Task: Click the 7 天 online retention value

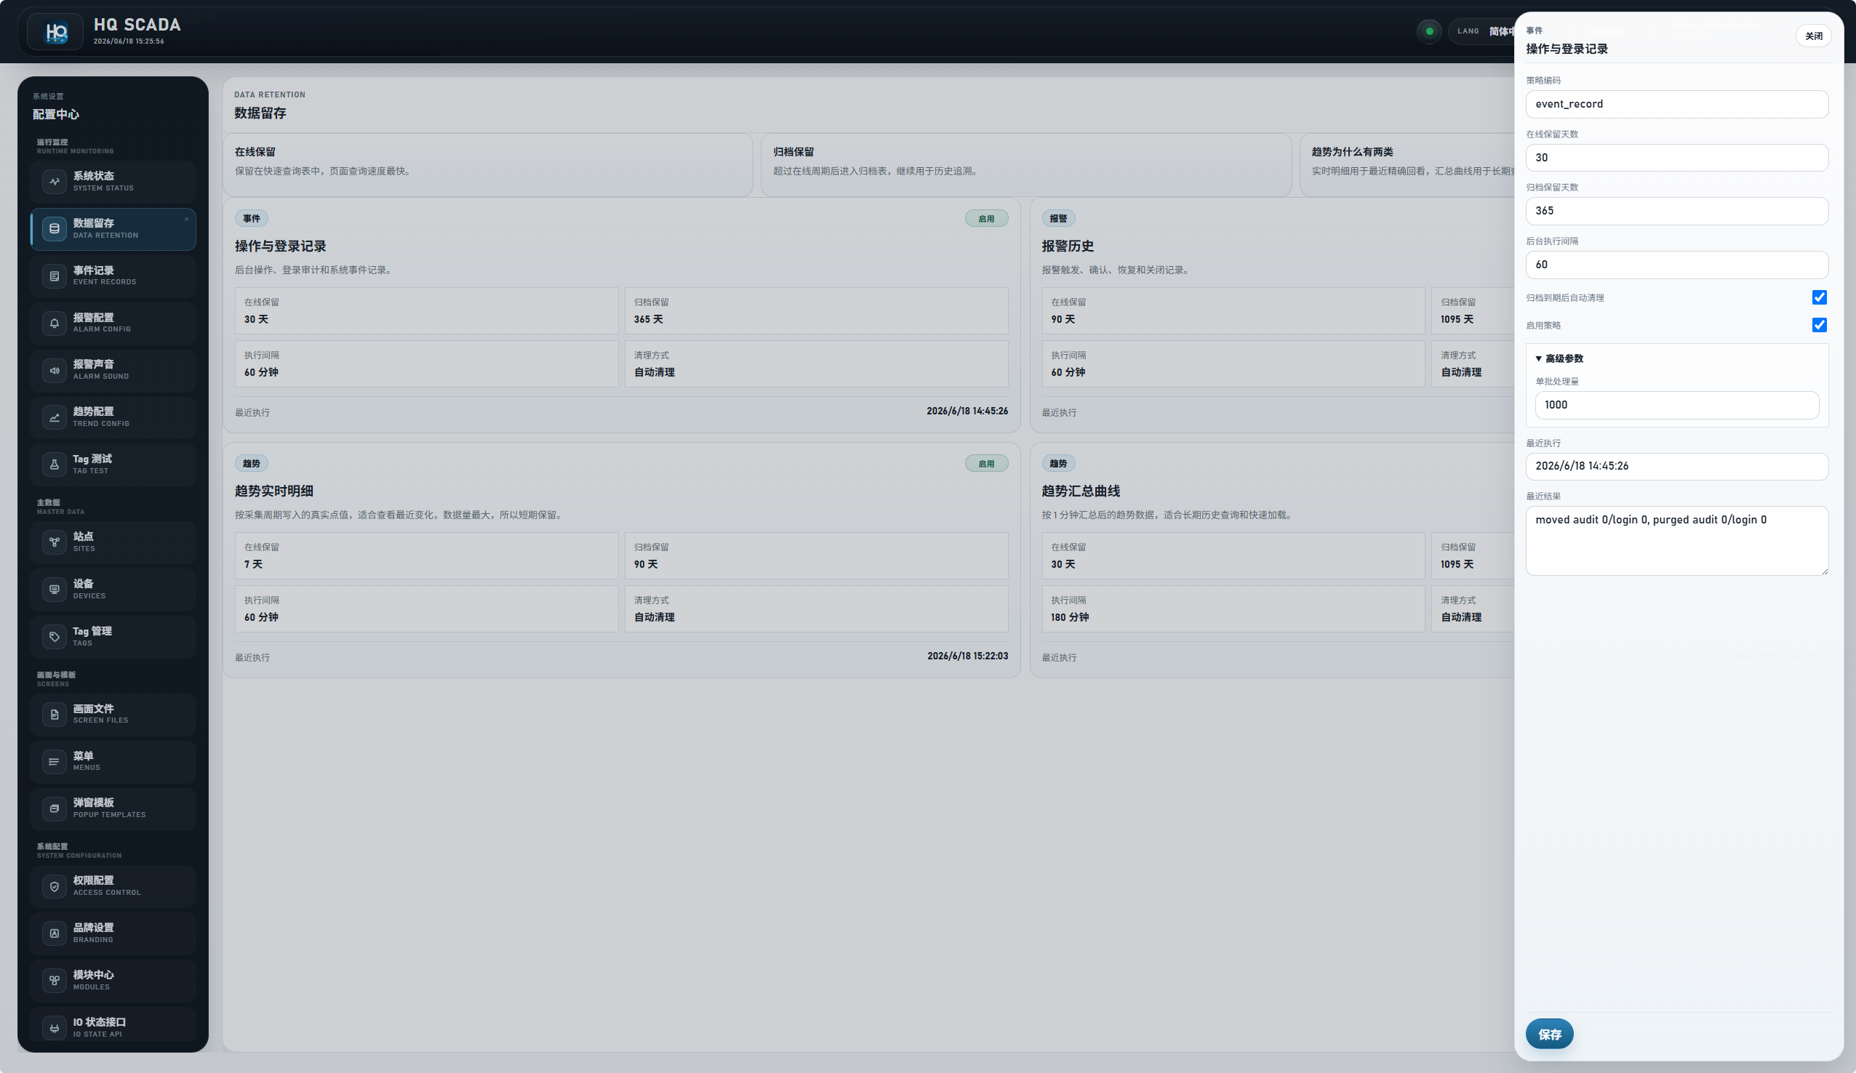Action: [253, 564]
